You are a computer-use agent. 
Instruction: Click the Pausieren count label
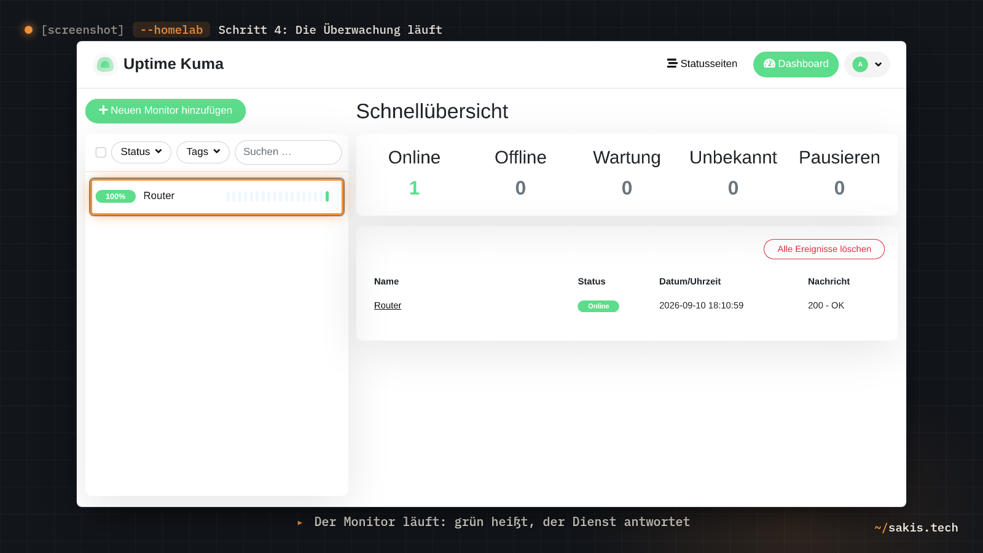pyautogui.click(x=839, y=157)
